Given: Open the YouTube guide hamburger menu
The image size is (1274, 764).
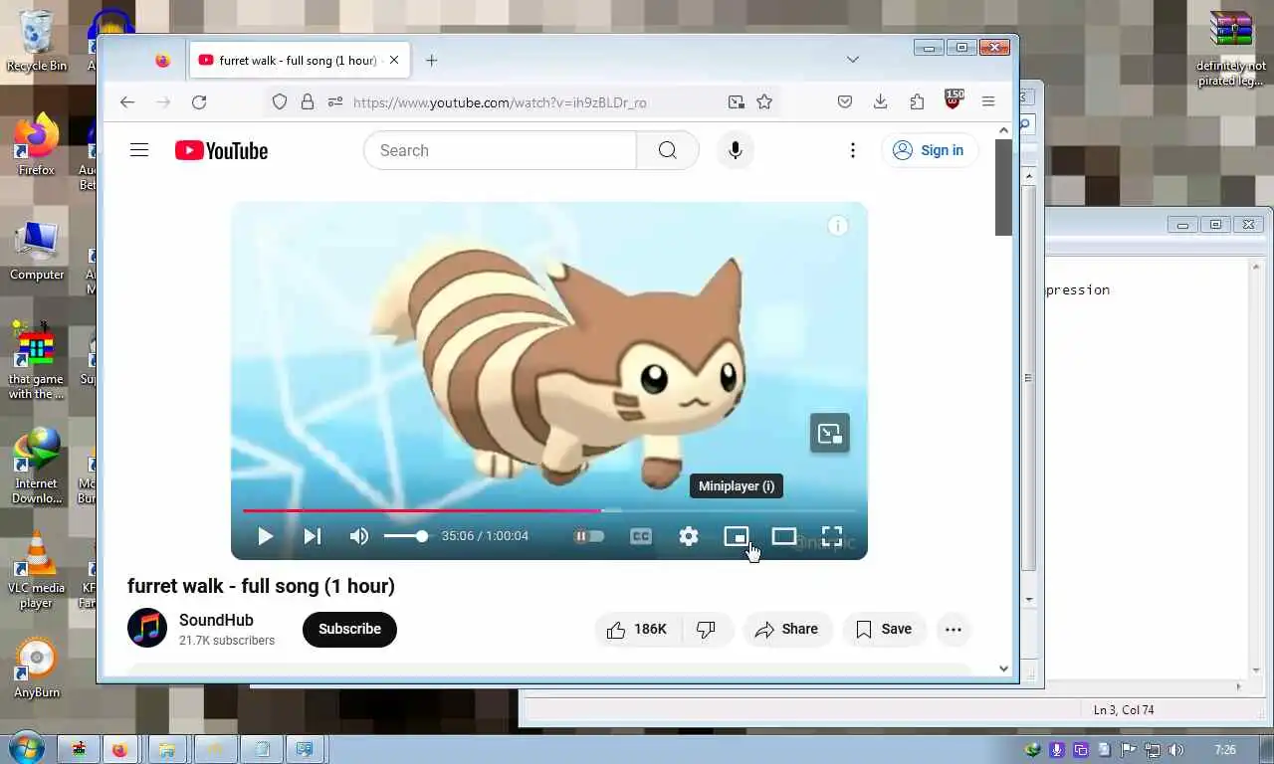Looking at the screenshot, I should pyautogui.click(x=139, y=150).
